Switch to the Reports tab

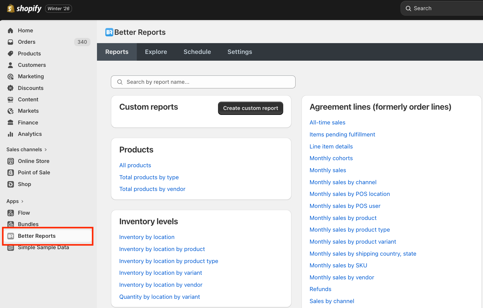tap(117, 52)
